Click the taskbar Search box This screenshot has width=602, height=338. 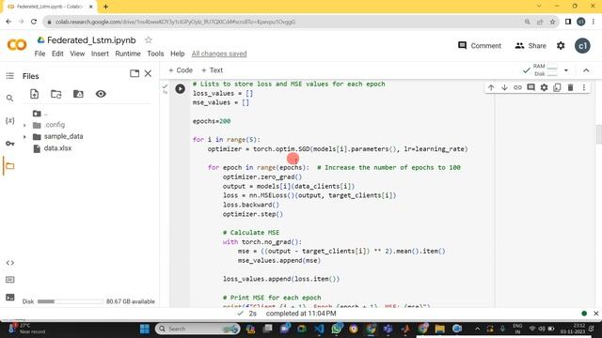click(x=198, y=329)
